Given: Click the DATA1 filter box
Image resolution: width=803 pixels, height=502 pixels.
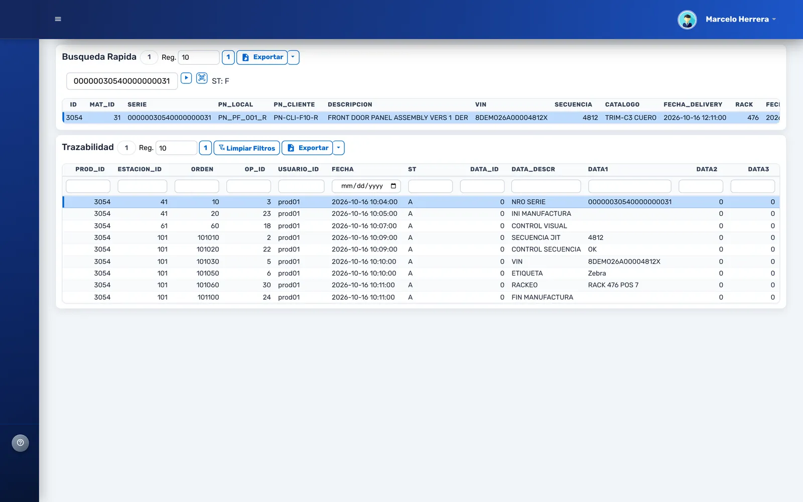Looking at the screenshot, I should [630, 186].
